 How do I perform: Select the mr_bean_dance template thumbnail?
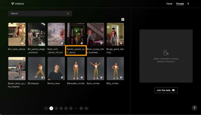click(17, 34)
